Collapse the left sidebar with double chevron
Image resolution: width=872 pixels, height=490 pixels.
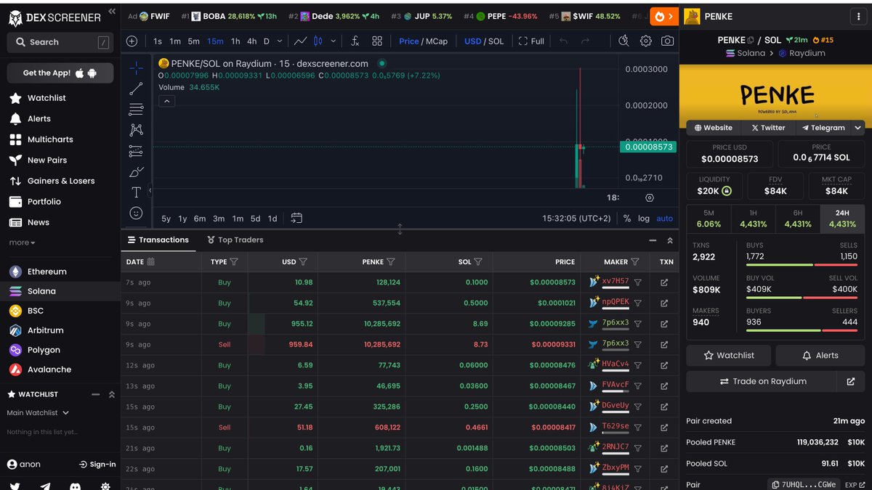111,11
